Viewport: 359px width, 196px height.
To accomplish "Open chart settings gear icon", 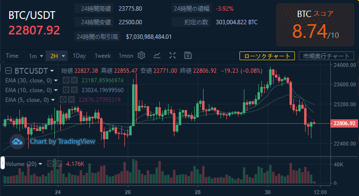I will click(x=141, y=55).
